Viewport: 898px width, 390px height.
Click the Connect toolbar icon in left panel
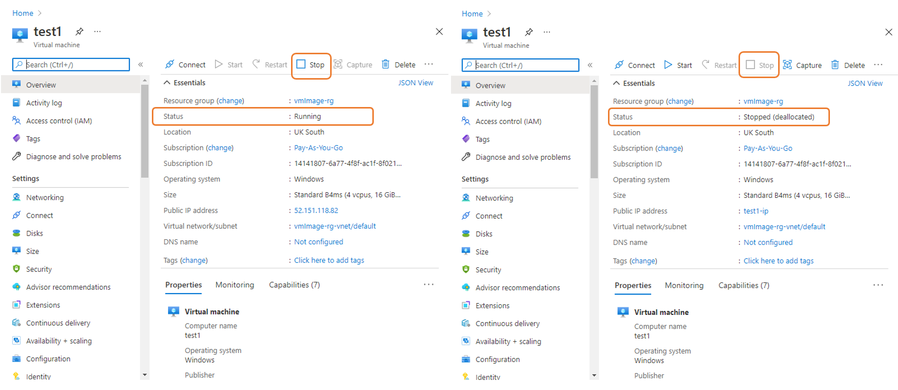click(x=170, y=64)
